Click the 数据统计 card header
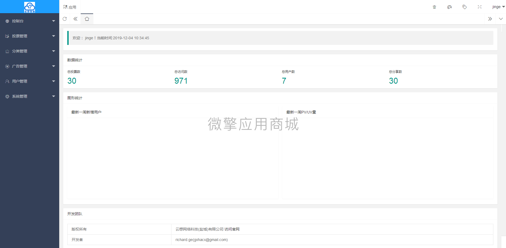This screenshot has width=506, height=248. [280, 60]
